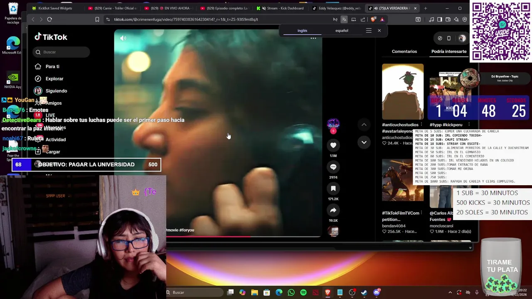The width and height of the screenshot is (532, 299).
Task: Reload the page
Action: pyautogui.click(x=49, y=20)
